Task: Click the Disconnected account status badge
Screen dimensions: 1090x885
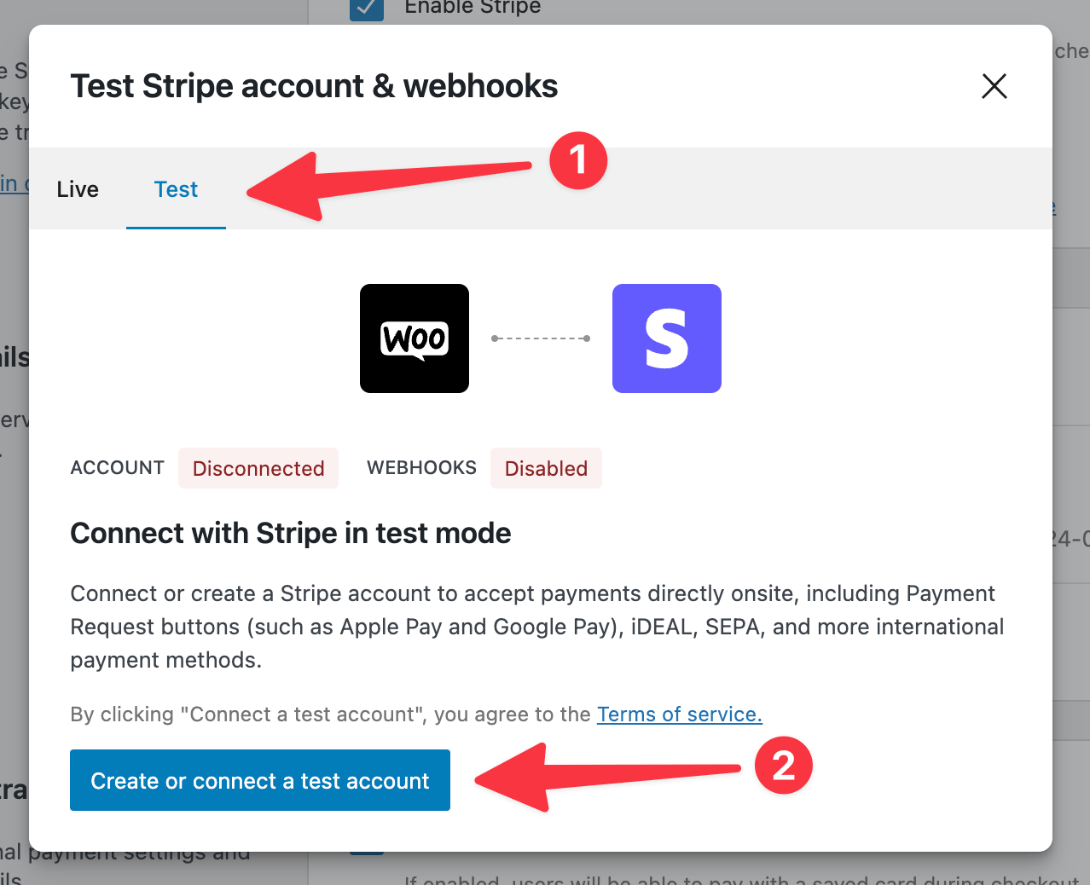Action: click(258, 468)
